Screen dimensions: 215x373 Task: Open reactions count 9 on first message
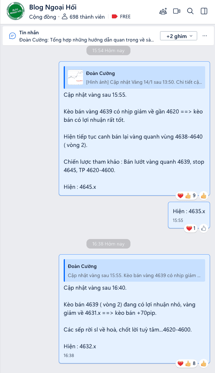187,196
